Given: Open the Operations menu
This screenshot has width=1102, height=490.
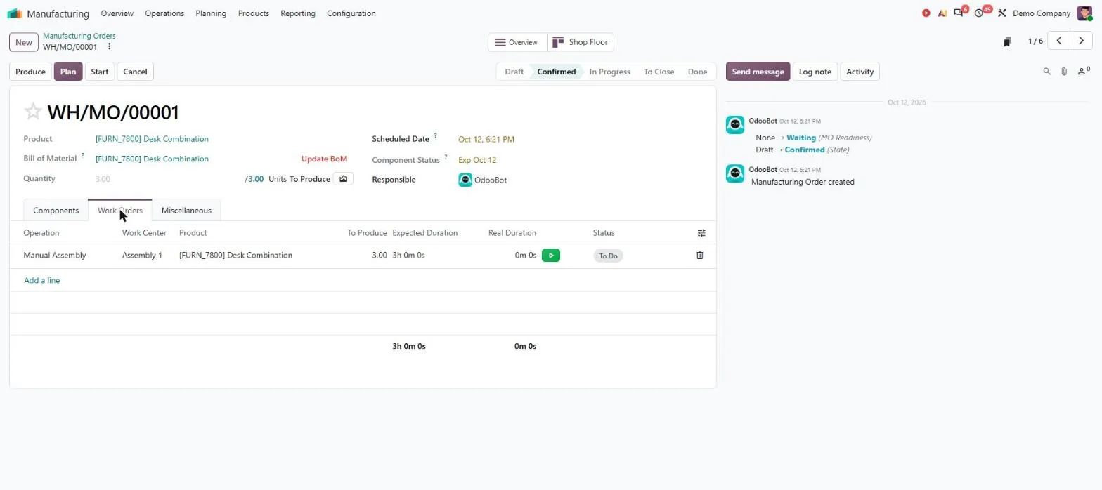Looking at the screenshot, I should click(x=164, y=13).
